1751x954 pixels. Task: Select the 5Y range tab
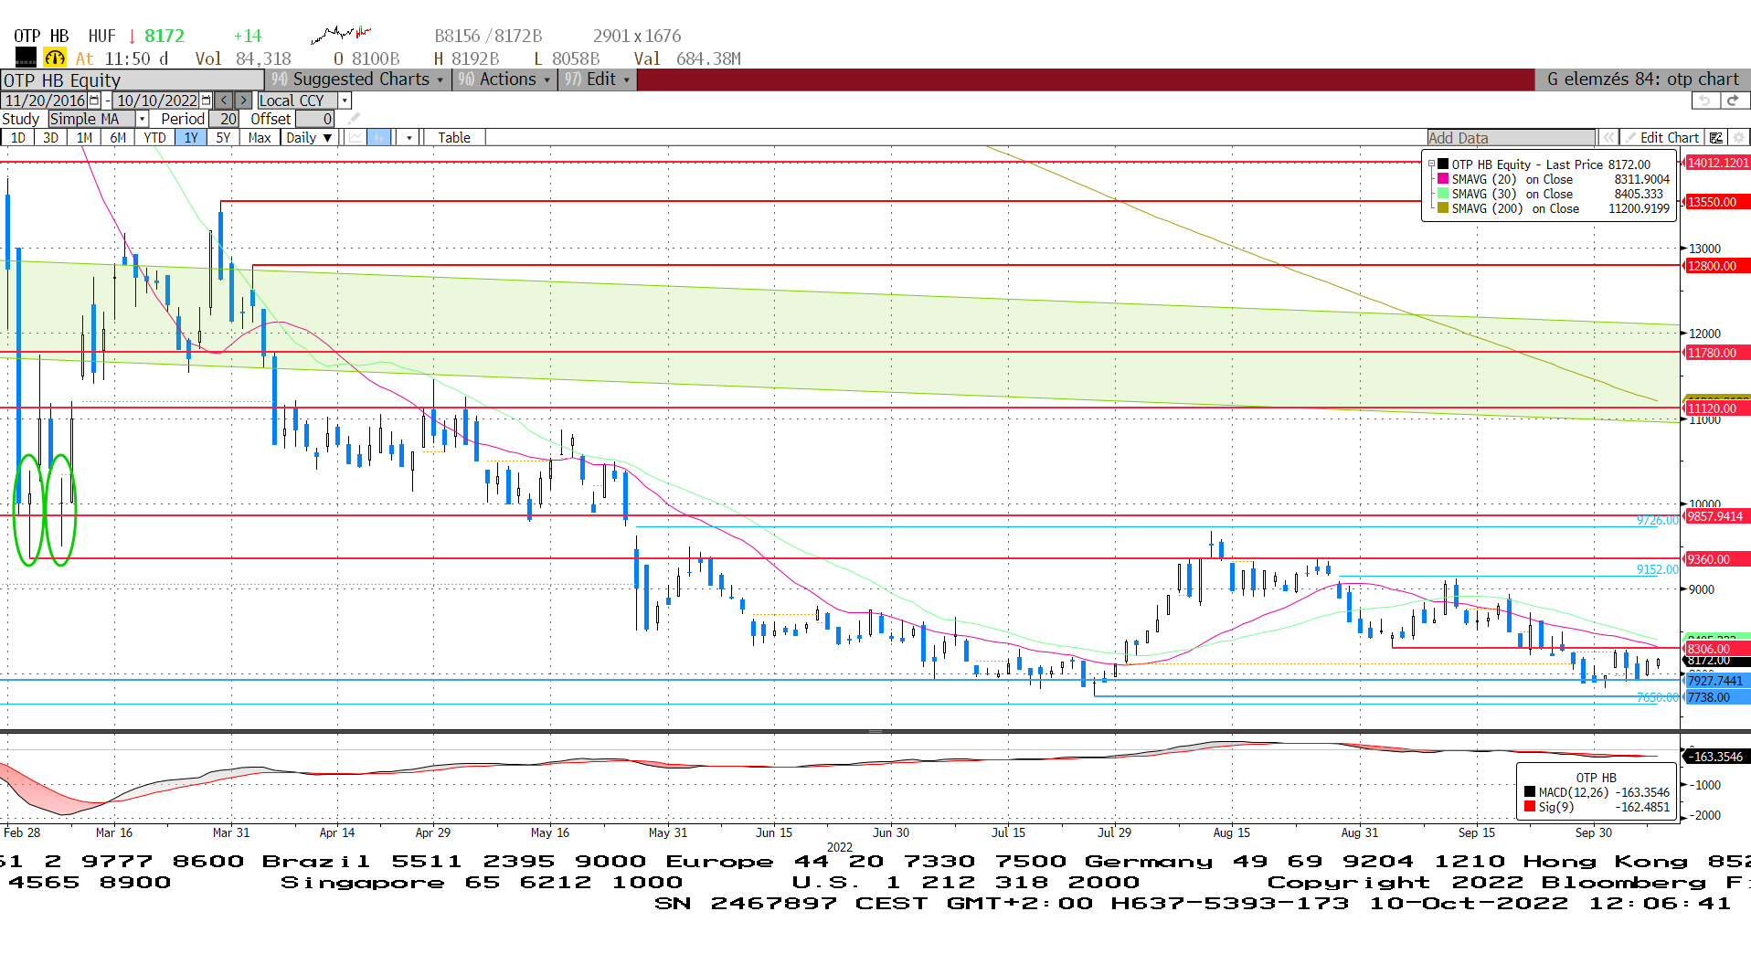click(223, 138)
